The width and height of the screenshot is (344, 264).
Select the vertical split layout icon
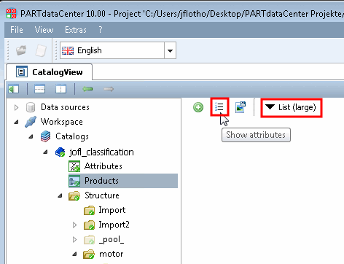click(x=60, y=89)
